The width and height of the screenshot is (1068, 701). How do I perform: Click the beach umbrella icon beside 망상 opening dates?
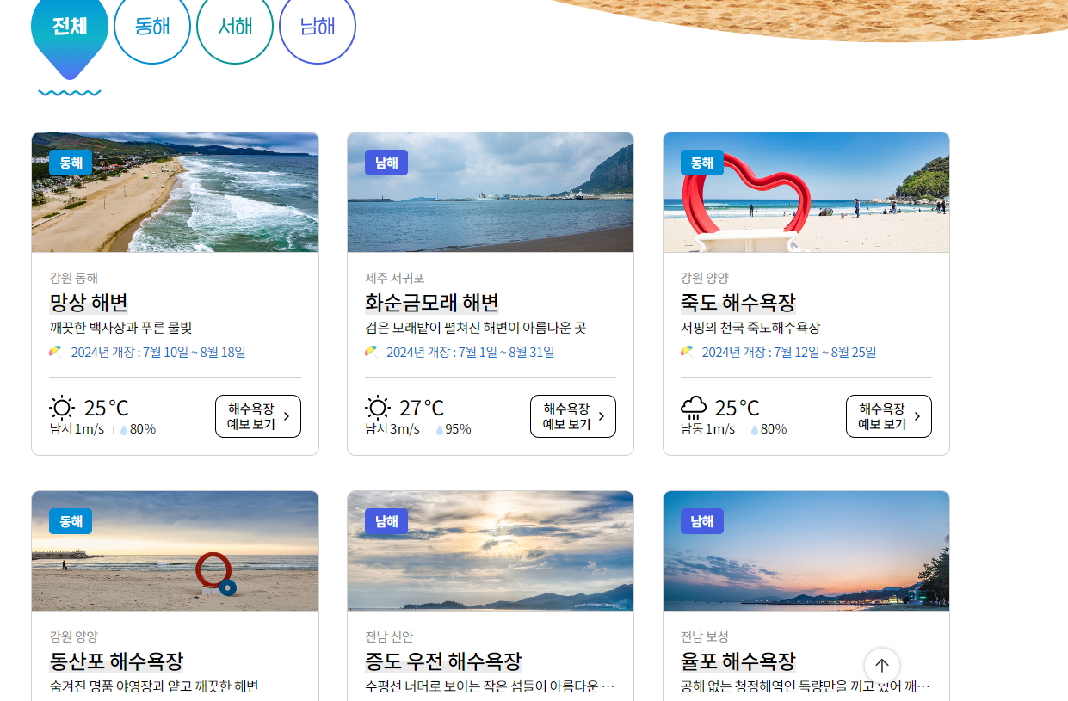(x=54, y=351)
